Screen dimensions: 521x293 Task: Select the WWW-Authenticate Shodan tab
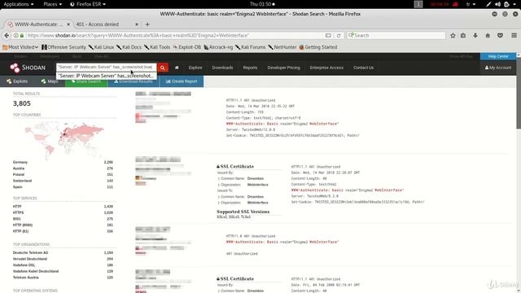click(38, 24)
